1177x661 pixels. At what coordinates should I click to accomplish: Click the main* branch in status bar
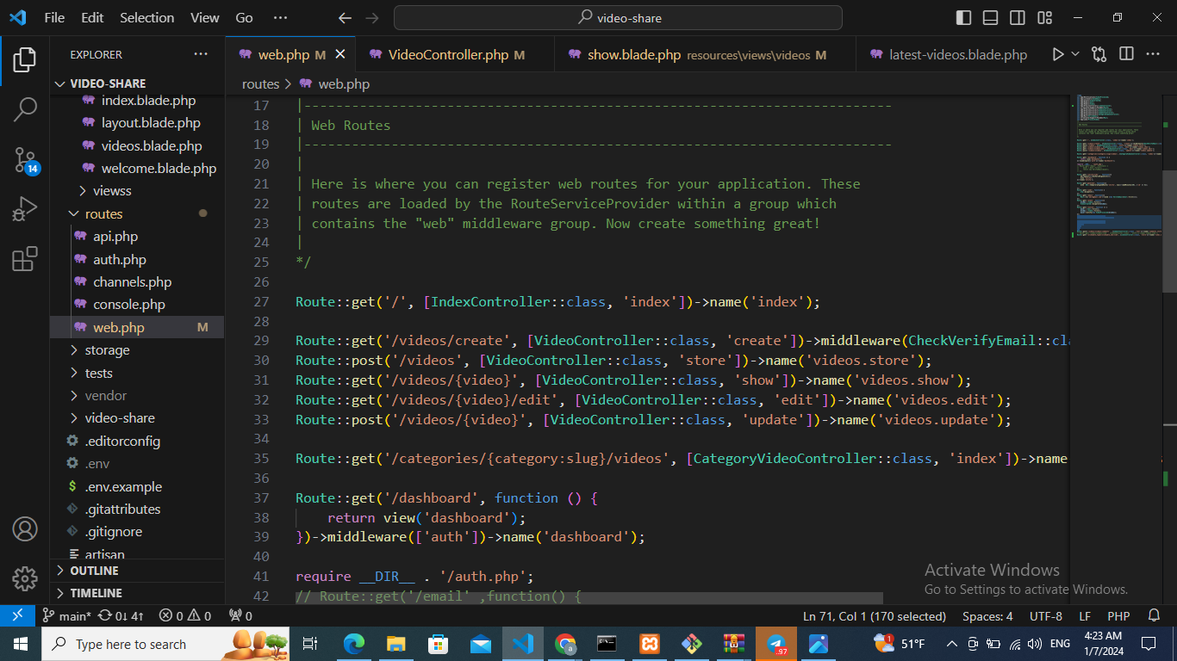(67, 616)
